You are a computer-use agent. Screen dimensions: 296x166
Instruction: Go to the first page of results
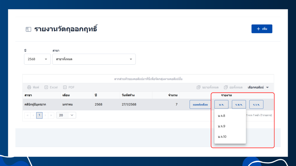tap(27, 115)
